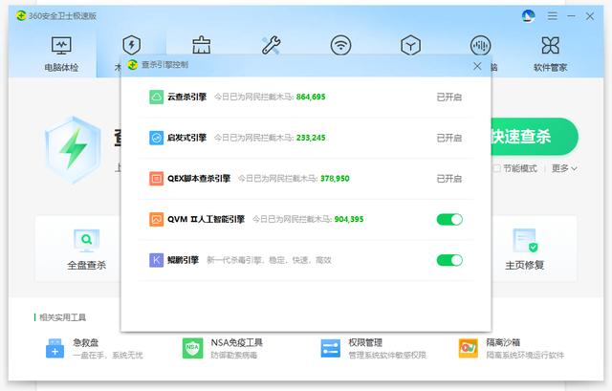The height and width of the screenshot is (391, 612).
Task: Click the 鲲鹏引擎 purple K icon
Action: coord(156,260)
